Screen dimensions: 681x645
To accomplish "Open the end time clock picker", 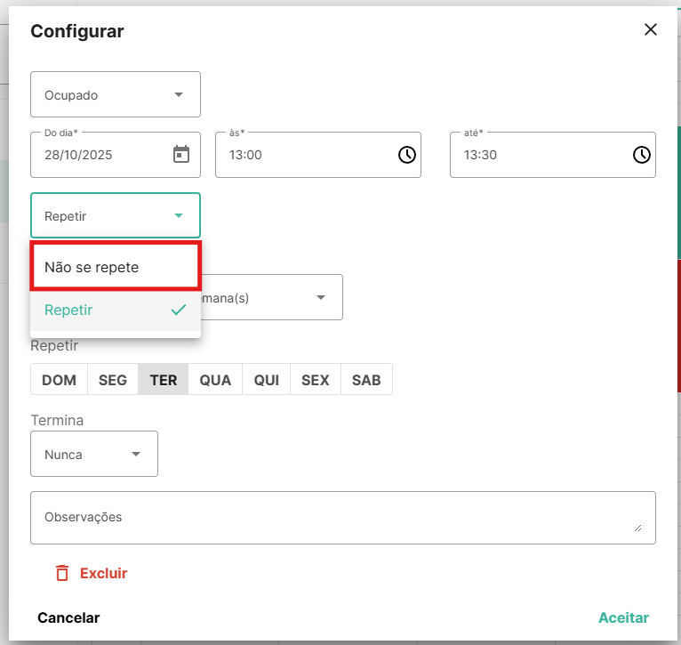I will pyautogui.click(x=641, y=155).
